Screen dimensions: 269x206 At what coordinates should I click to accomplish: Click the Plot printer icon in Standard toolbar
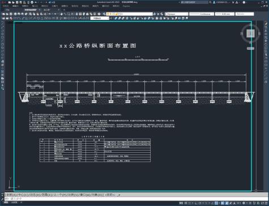15,14
